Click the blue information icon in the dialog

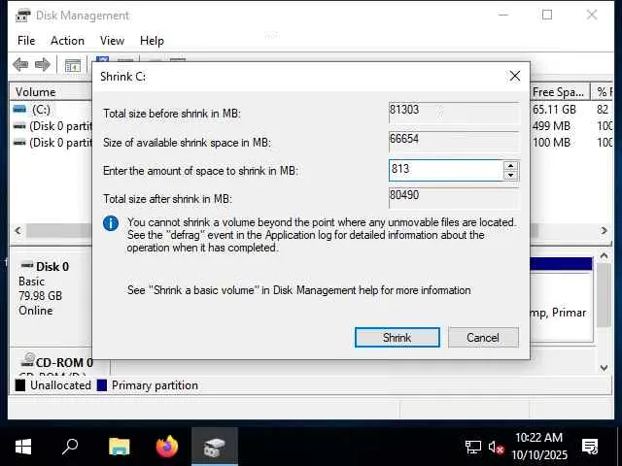(111, 223)
